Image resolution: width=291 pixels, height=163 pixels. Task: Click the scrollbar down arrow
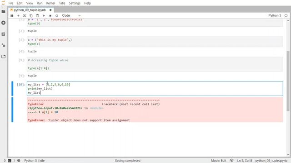pos(288,155)
